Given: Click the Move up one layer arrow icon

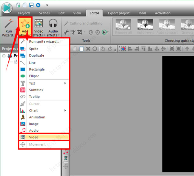Looking at the screenshot, I should [187, 49].
